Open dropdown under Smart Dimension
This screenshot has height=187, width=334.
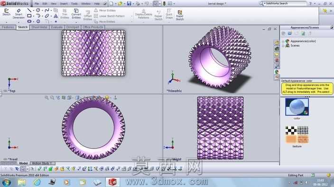point(19,22)
